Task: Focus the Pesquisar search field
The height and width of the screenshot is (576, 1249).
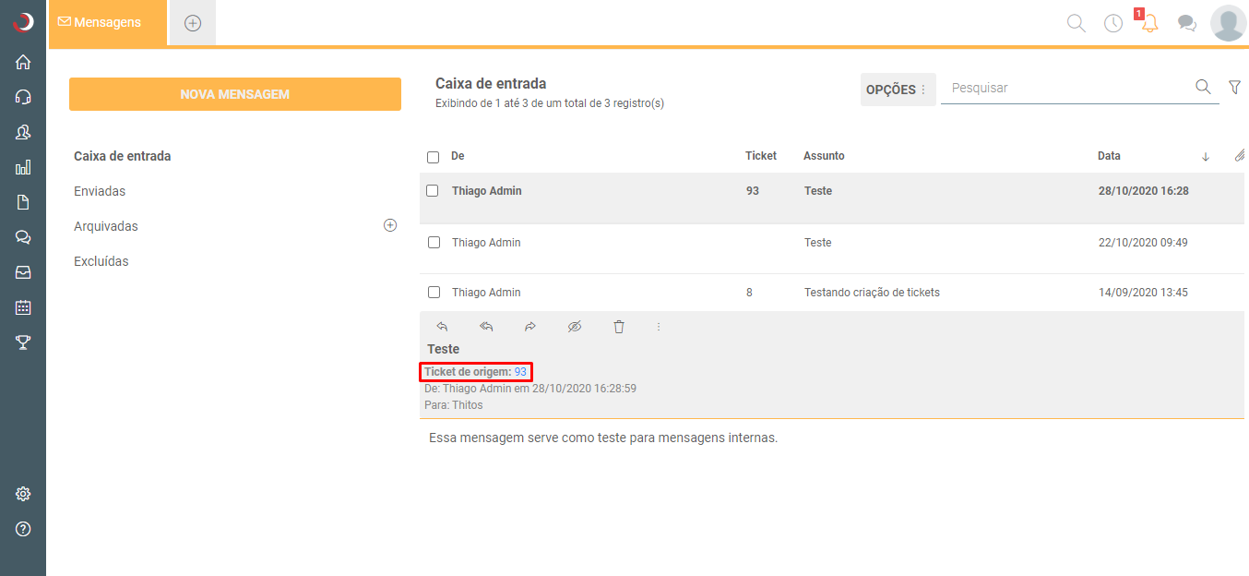Action: coord(1066,88)
